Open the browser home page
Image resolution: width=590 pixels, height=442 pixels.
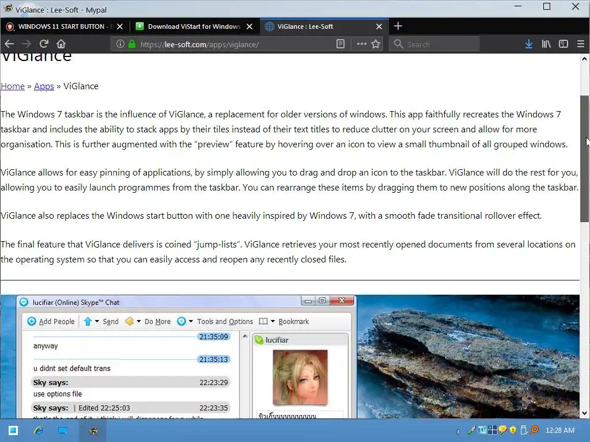[61, 44]
